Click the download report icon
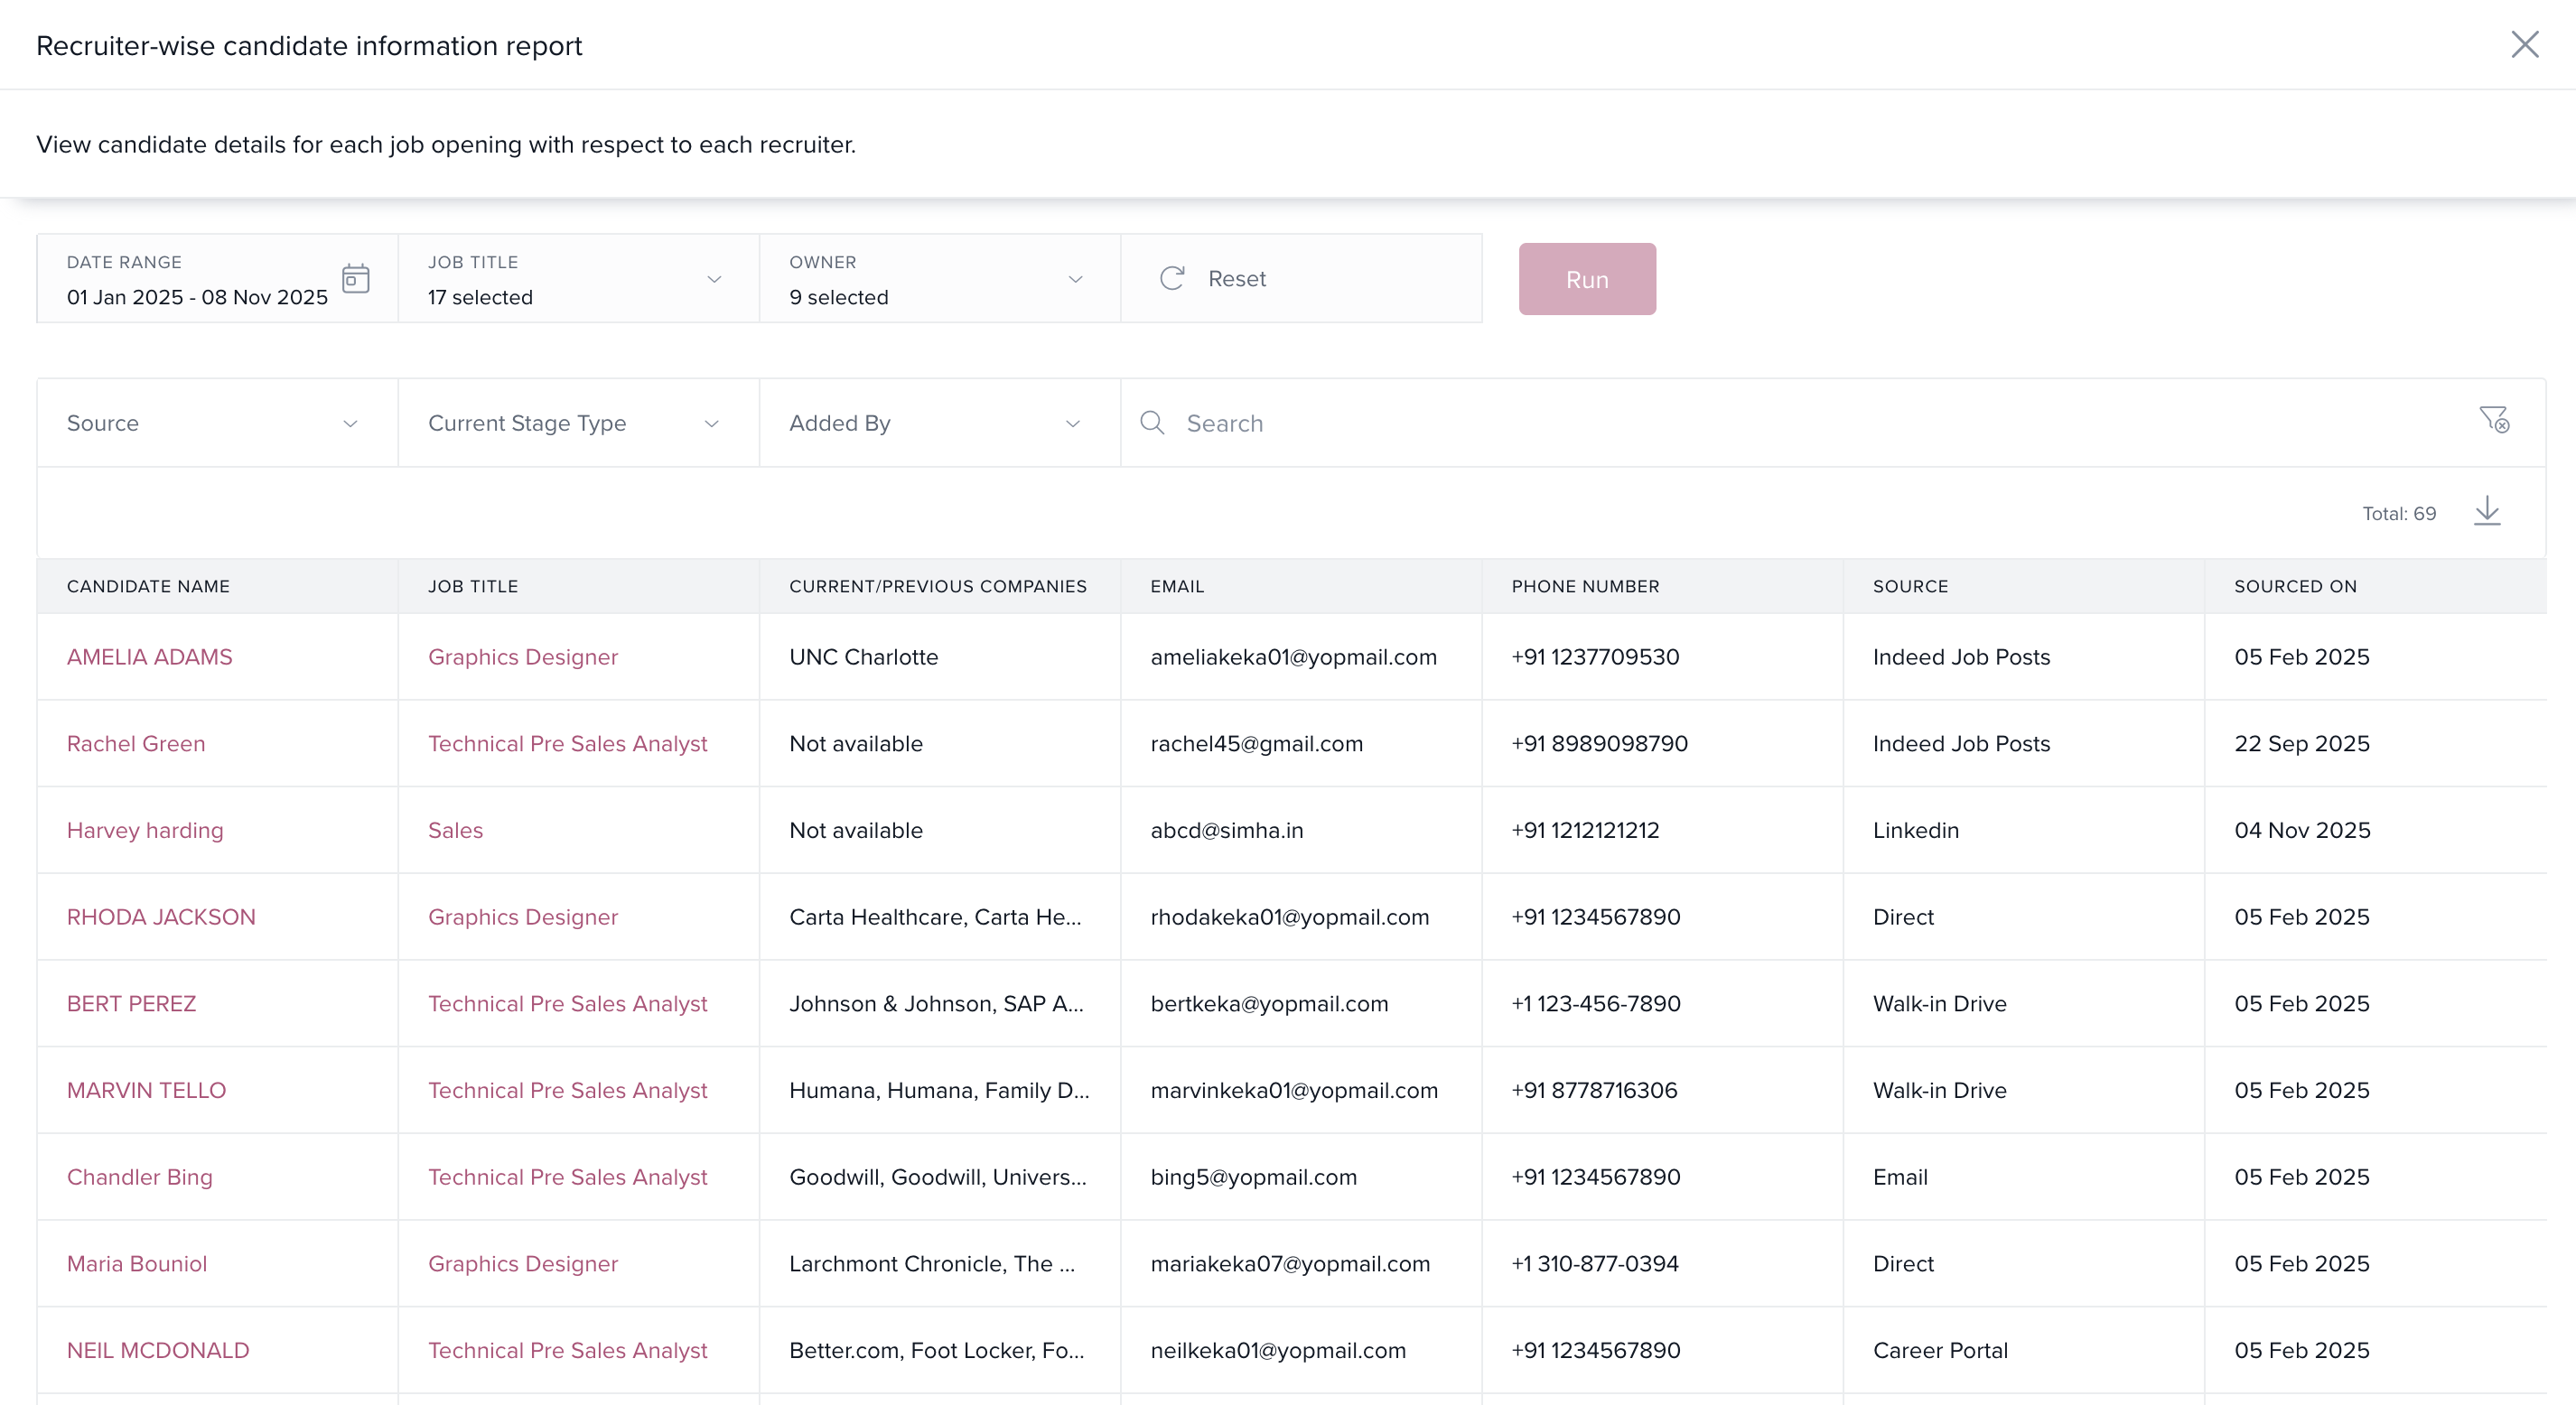2576x1405 pixels. [x=2486, y=511]
